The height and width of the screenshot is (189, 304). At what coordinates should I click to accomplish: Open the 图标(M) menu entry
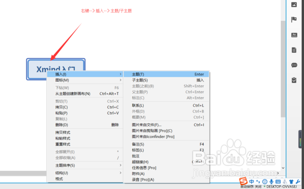pos(85,80)
